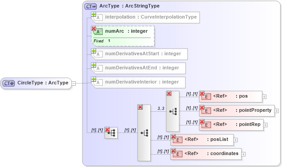Viewport: 282px width, 167px height.
Task: Click green plus marker on numDerivativesAtEnd
Action: (93, 65)
